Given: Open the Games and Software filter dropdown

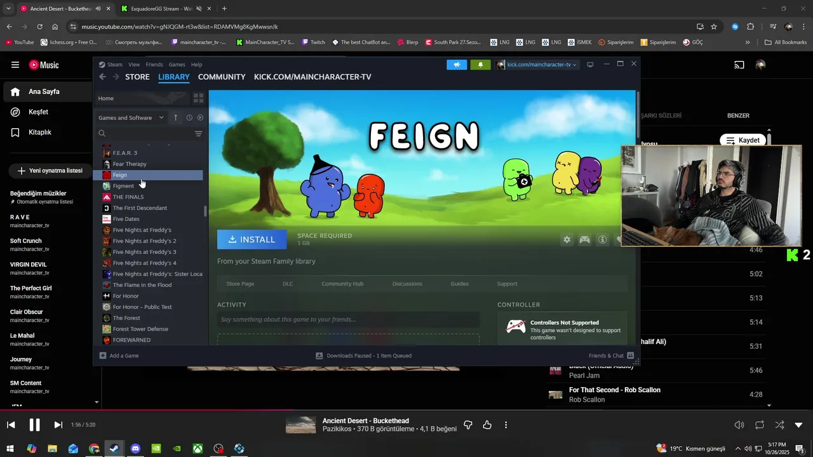Looking at the screenshot, I should point(131,117).
